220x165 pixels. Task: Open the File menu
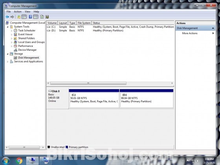tap(9, 12)
